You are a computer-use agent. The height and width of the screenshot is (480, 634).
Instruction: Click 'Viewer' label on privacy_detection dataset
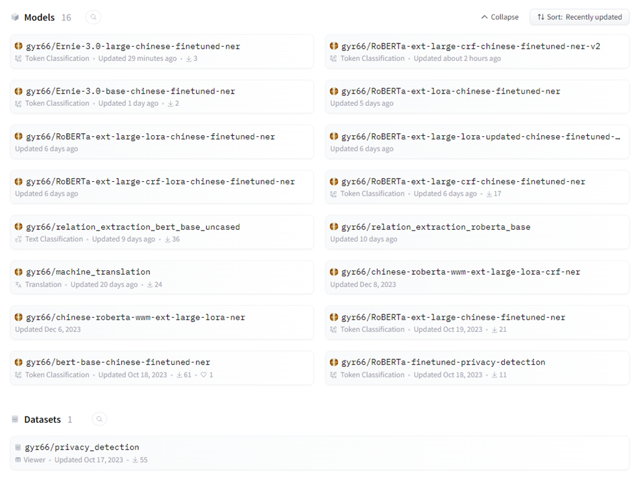click(34, 460)
